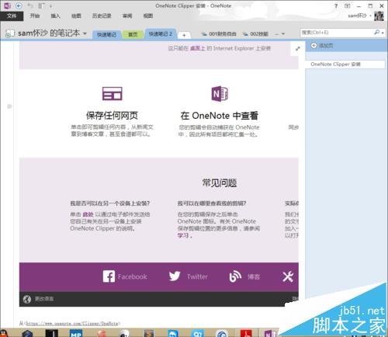Click the purple OneNote logo icon
This screenshot has width=388, height=337.
[220, 93]
